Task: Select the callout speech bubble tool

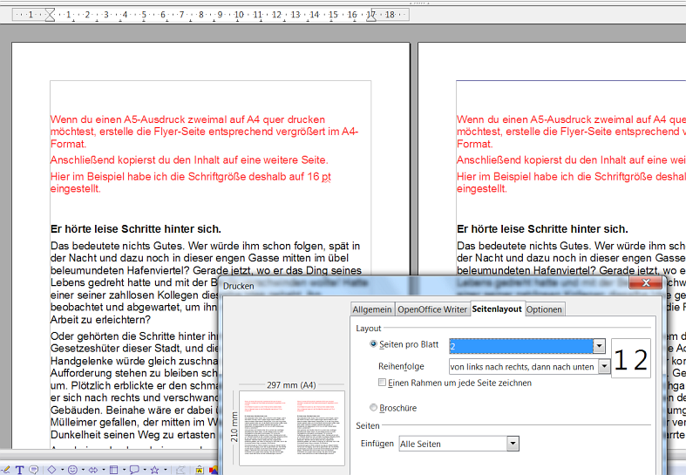Action: [x=134, y=469]
